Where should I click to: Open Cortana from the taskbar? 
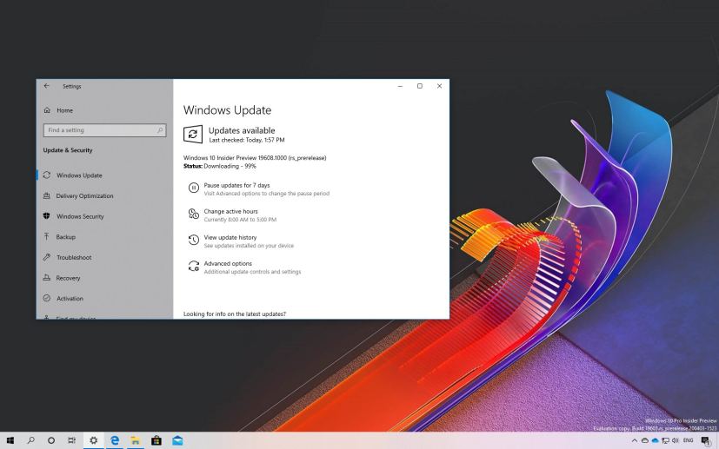[x=51, y=440]
